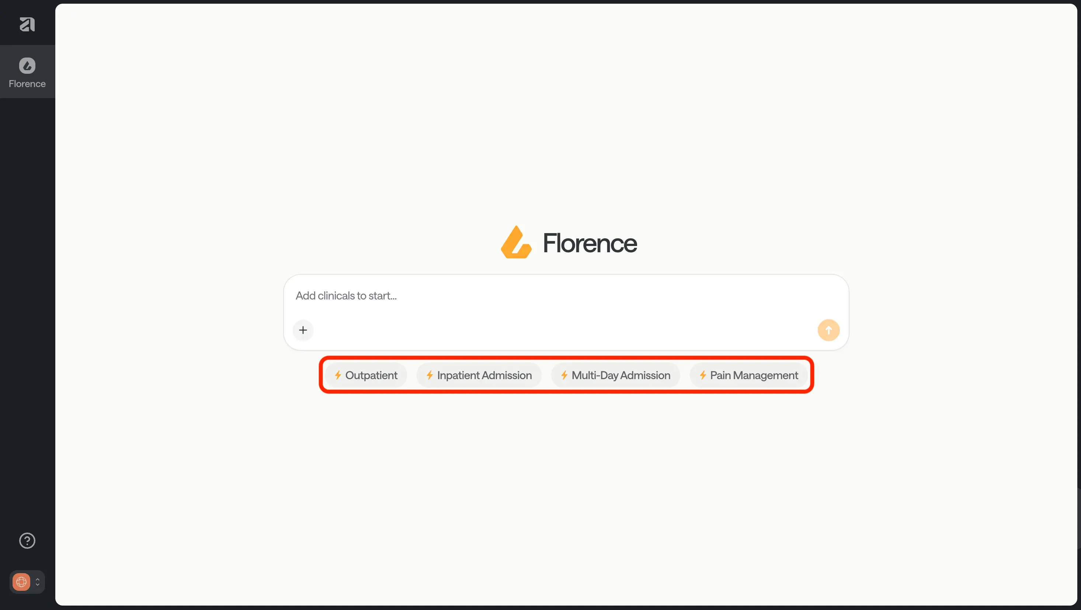Click the plus attachment button
Viewport: 1081px width, 610px height.
click(x=303, y=330)
